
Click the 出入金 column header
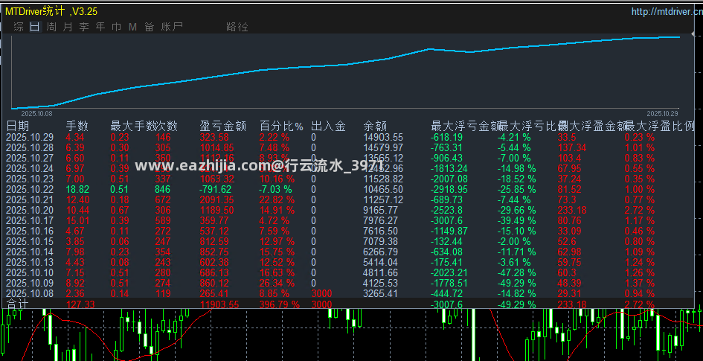point(328,127)
